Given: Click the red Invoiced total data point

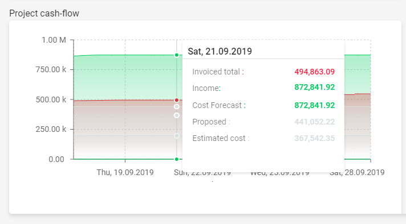Looking at the screenshot, I should coord(177,100).
